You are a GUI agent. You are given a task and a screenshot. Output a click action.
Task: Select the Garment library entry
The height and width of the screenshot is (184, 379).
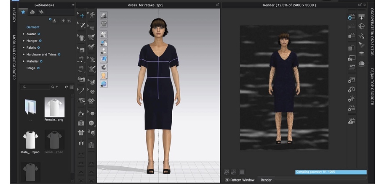33,27
